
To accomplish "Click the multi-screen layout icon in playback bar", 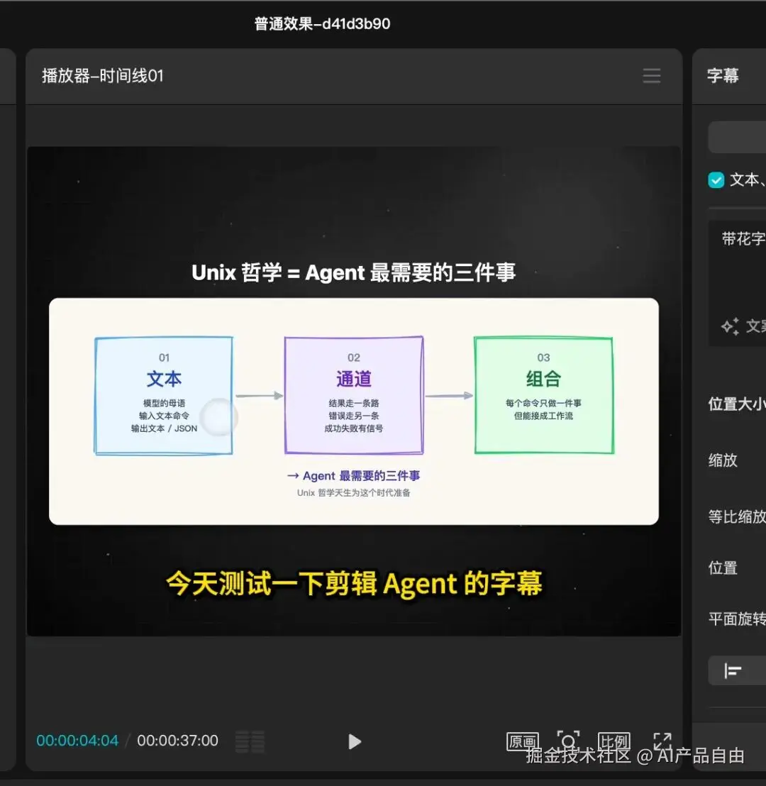I will [250, 740].
